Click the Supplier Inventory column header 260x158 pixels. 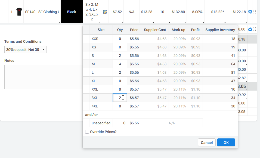[220, 30]
